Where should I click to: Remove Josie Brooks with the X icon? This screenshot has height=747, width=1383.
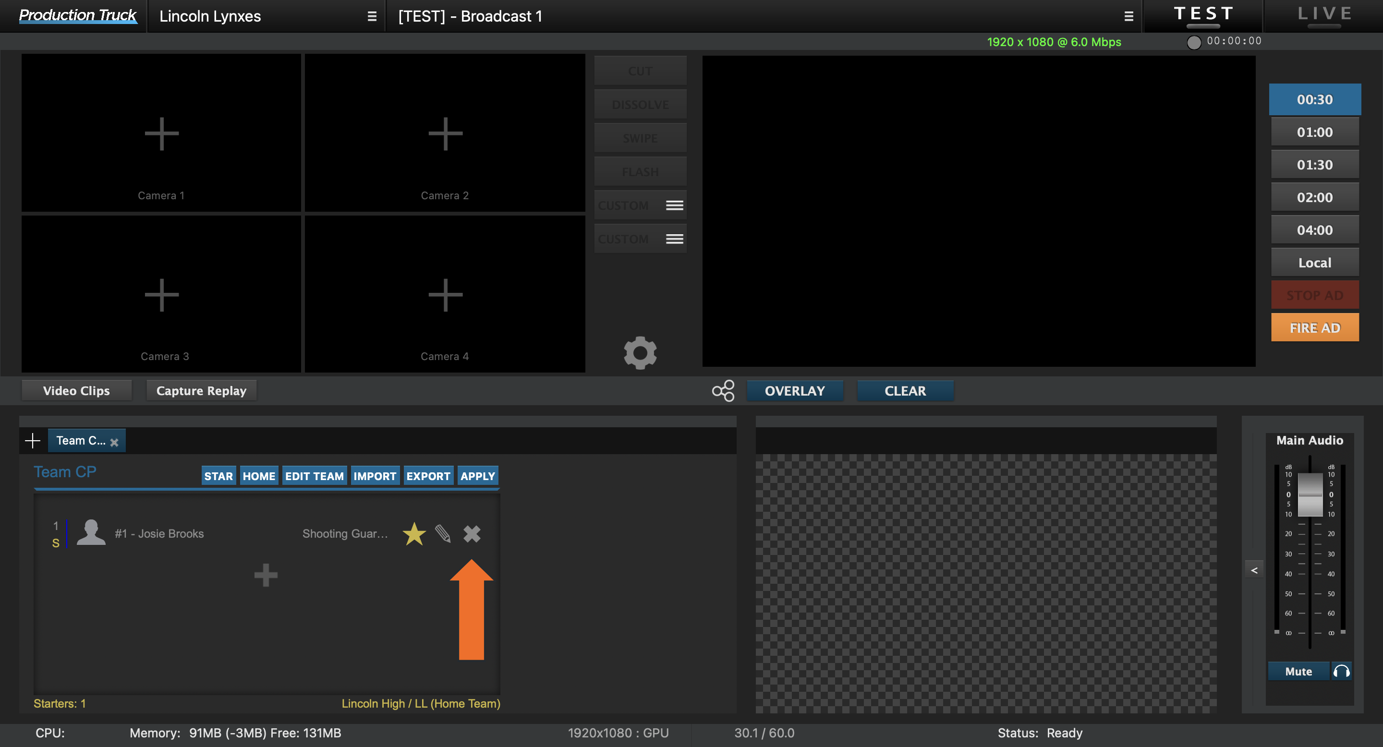(472, 533)
